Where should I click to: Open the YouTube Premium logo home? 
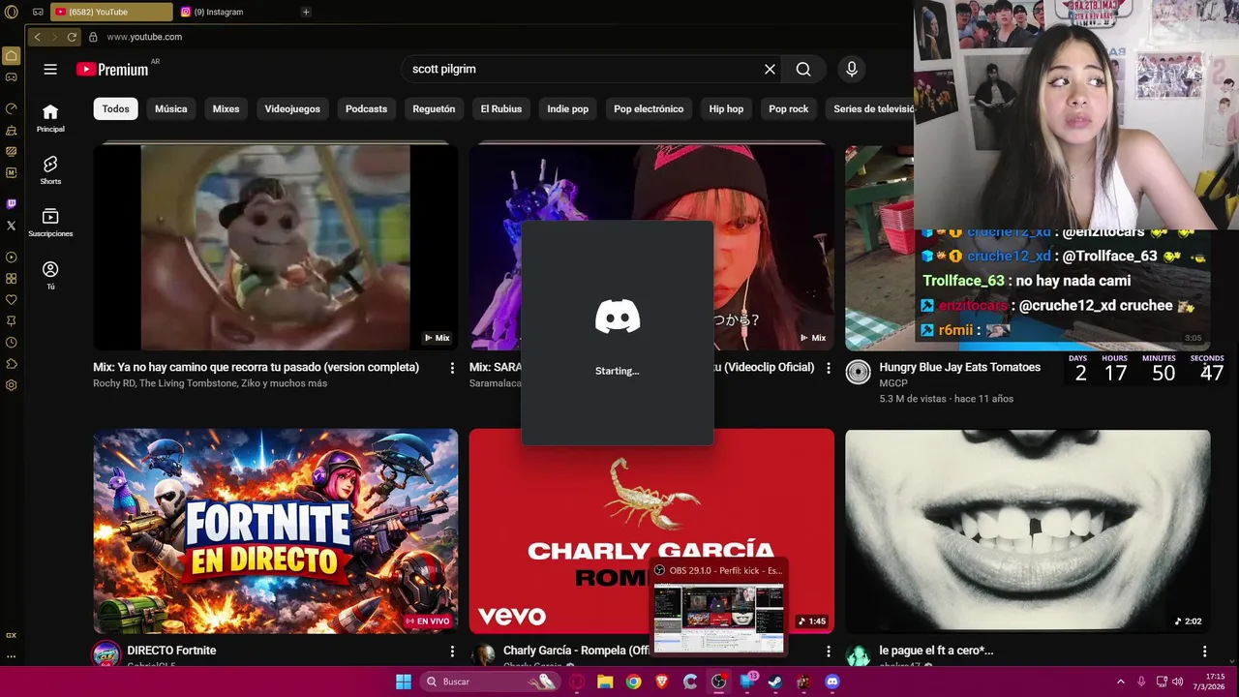click(x=112, y=69)
